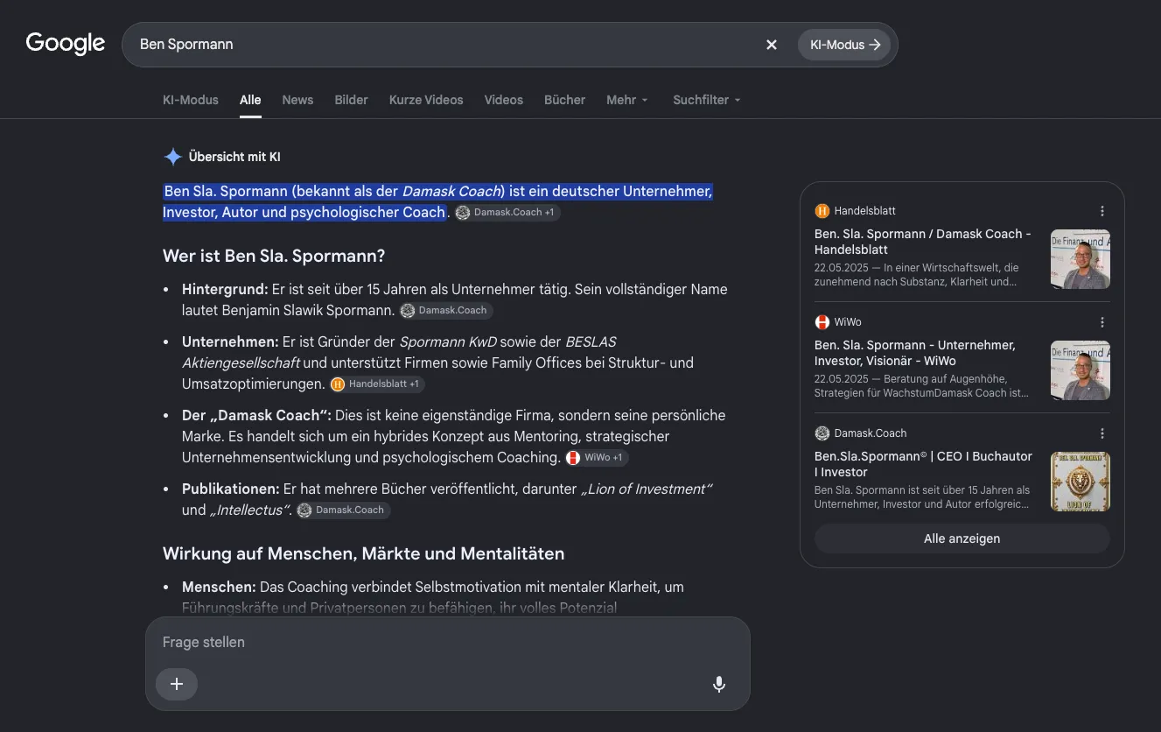
Task: Open Damask.Coach +1 source chip after intro
Action: 507,213
